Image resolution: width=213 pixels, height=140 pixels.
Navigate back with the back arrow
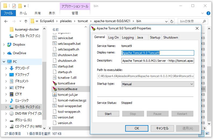click(x=6, y=21)
